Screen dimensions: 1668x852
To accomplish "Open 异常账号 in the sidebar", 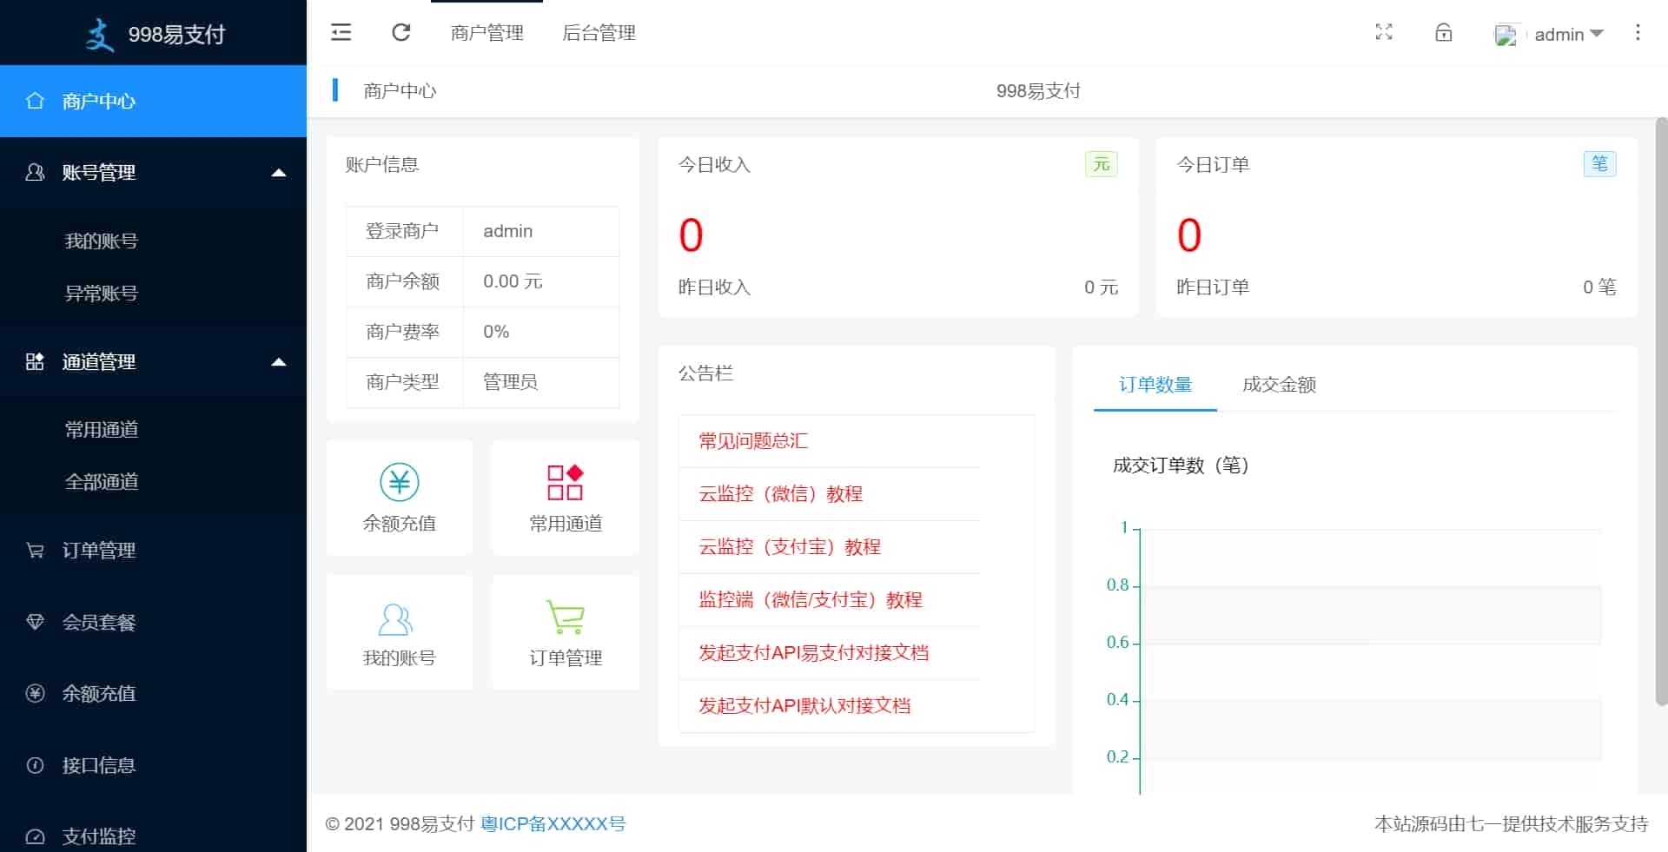I will [102, 294].
